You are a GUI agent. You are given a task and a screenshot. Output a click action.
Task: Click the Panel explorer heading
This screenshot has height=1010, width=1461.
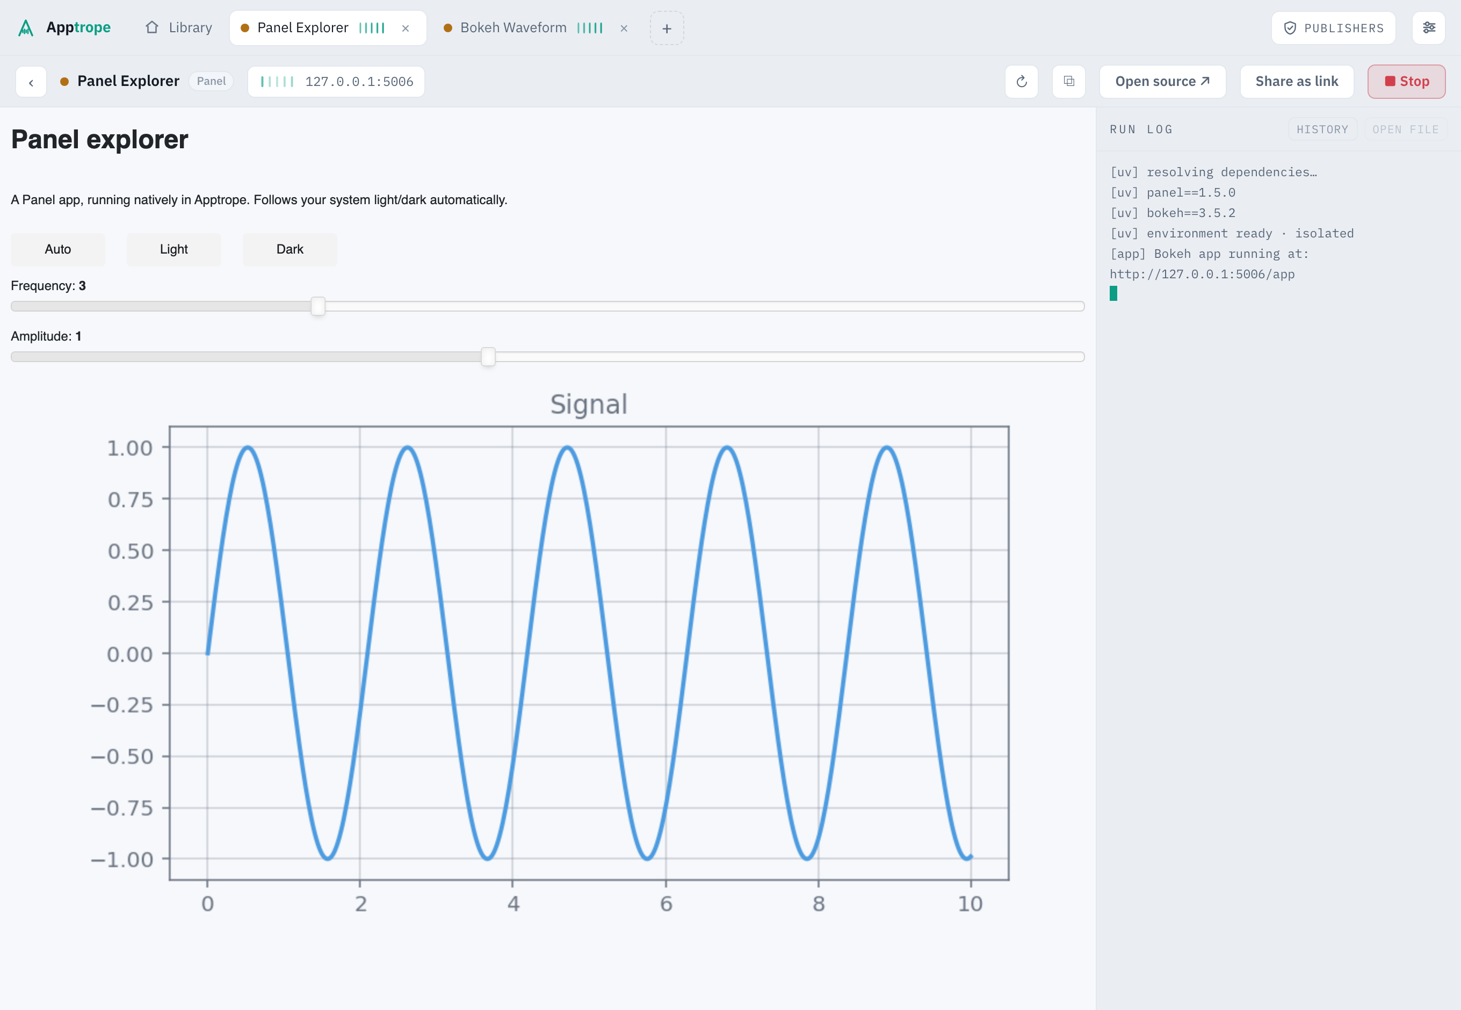click(100, 139)
